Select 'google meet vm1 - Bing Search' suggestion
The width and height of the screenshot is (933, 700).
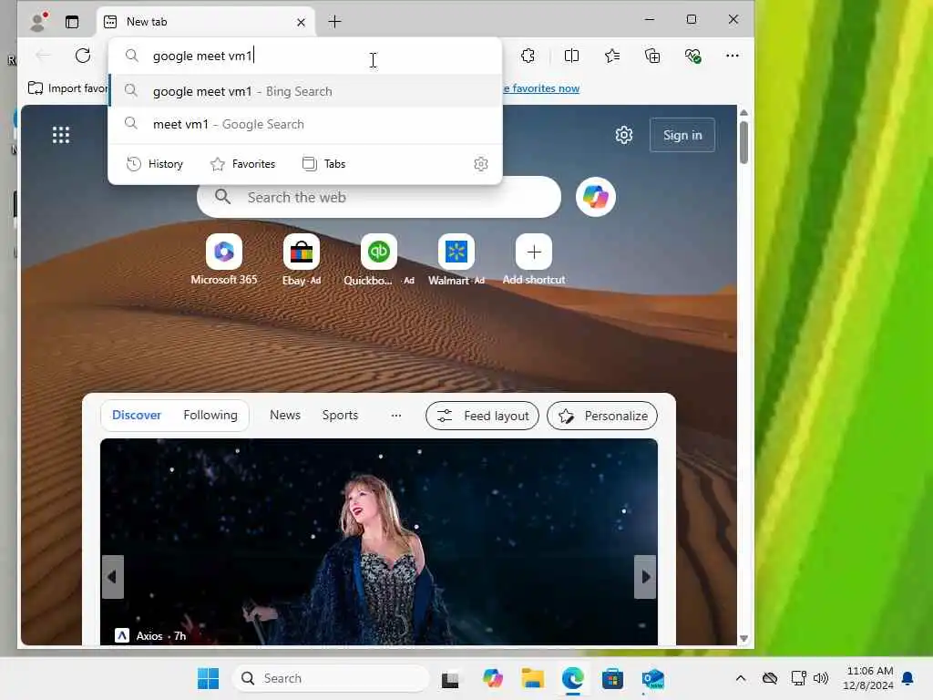[306, 91]
